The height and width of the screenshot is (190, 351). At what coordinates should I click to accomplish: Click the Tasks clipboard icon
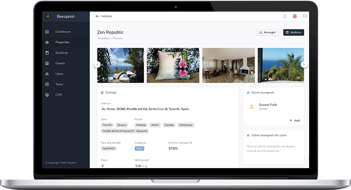(47, 84)
